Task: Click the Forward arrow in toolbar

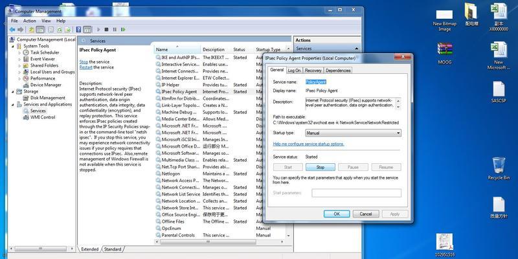Action: tap(21, 30)
